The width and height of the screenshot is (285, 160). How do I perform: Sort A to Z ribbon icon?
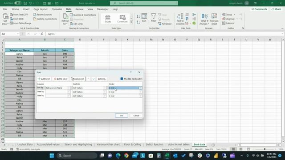click(138, 16)
